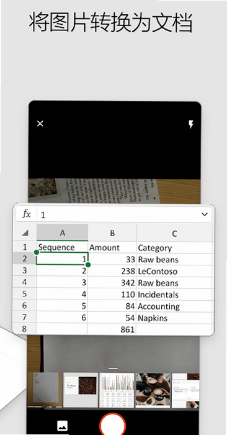Click the formula bar input field
227x435 pixels.
pyautogui.click(x=119, y=214)
